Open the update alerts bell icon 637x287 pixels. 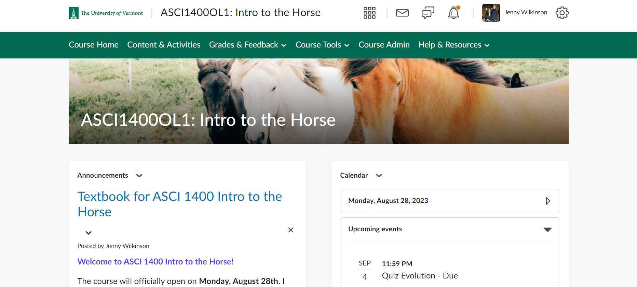coord(453,13)
